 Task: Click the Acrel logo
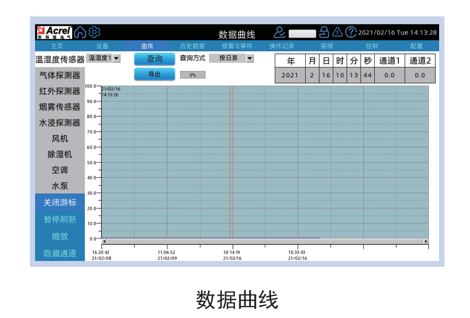point(54,32)
